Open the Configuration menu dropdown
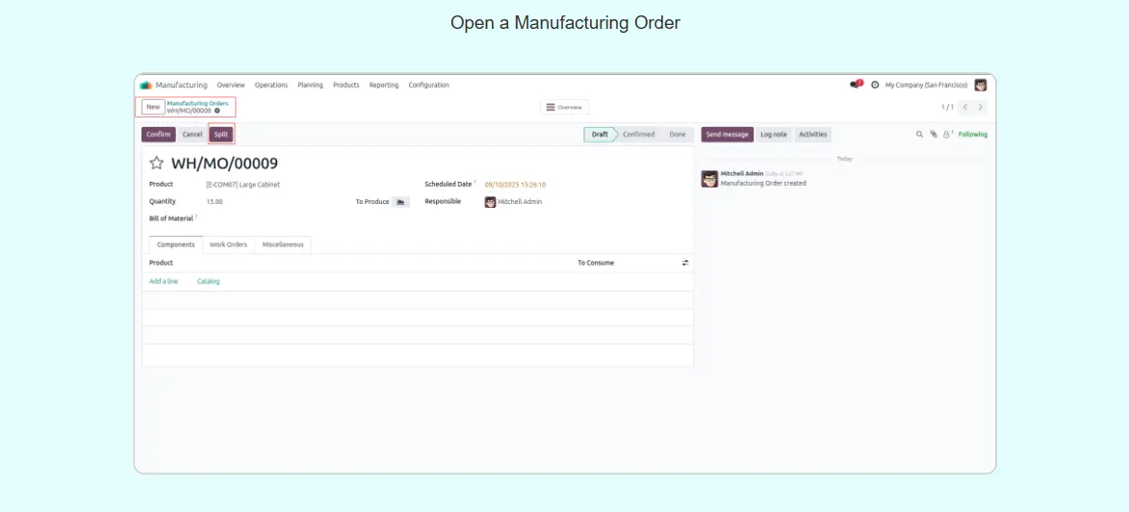 (428, 85)
